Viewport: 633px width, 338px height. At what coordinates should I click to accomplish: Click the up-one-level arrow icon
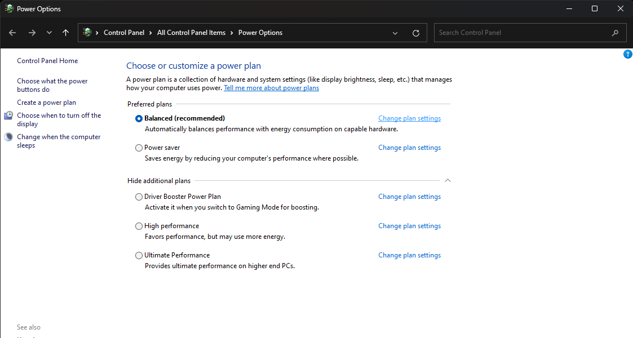(65, 33)
